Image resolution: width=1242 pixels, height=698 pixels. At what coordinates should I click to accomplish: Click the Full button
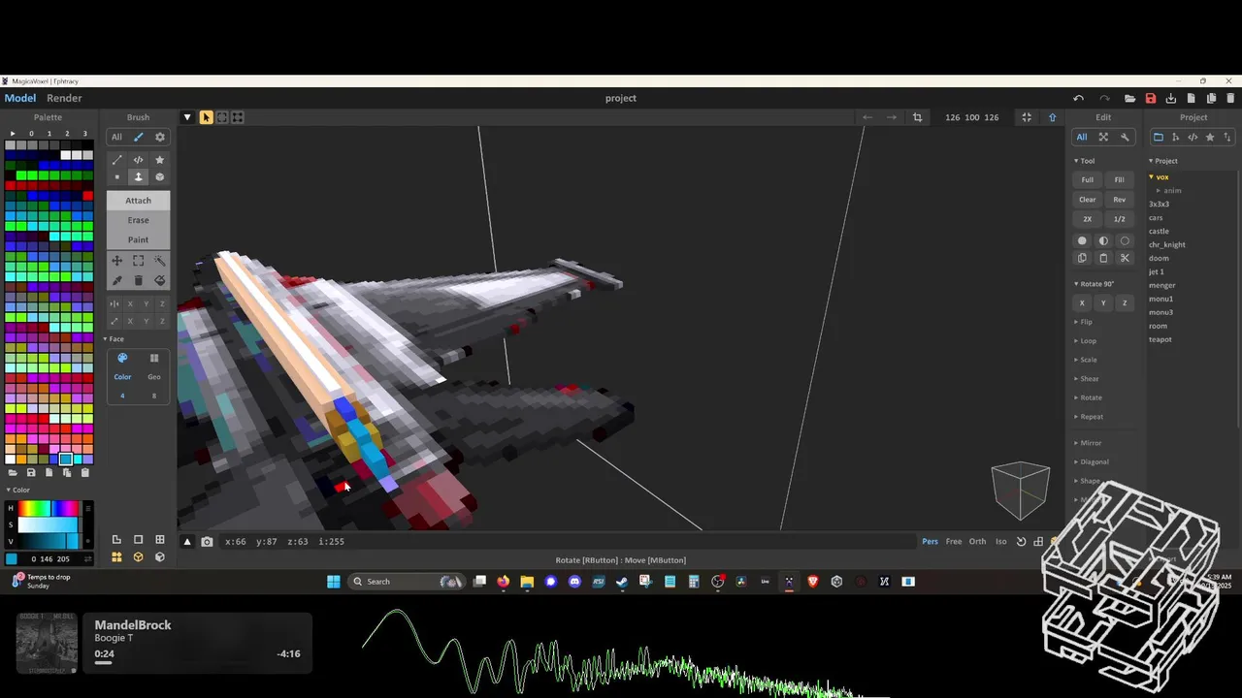1087,179
